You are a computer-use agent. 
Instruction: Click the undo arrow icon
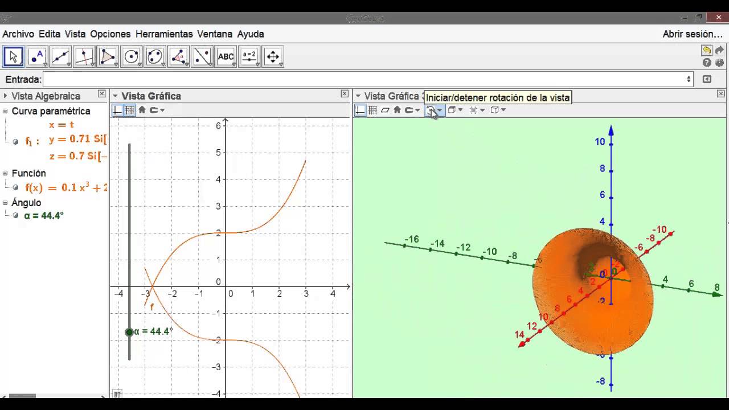tap(707, 51)
